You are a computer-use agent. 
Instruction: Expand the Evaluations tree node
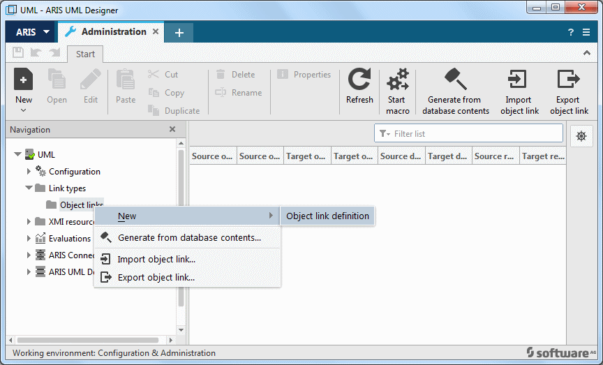click(29, 239)
